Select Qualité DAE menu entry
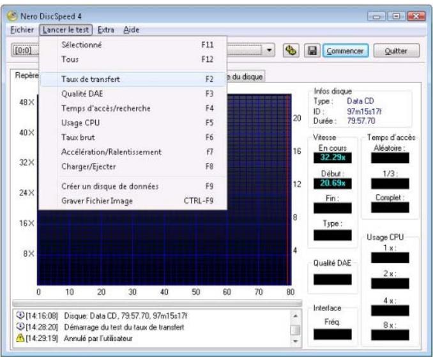The height and width of the screenshot is (357, 433). (x=133, y=94)
